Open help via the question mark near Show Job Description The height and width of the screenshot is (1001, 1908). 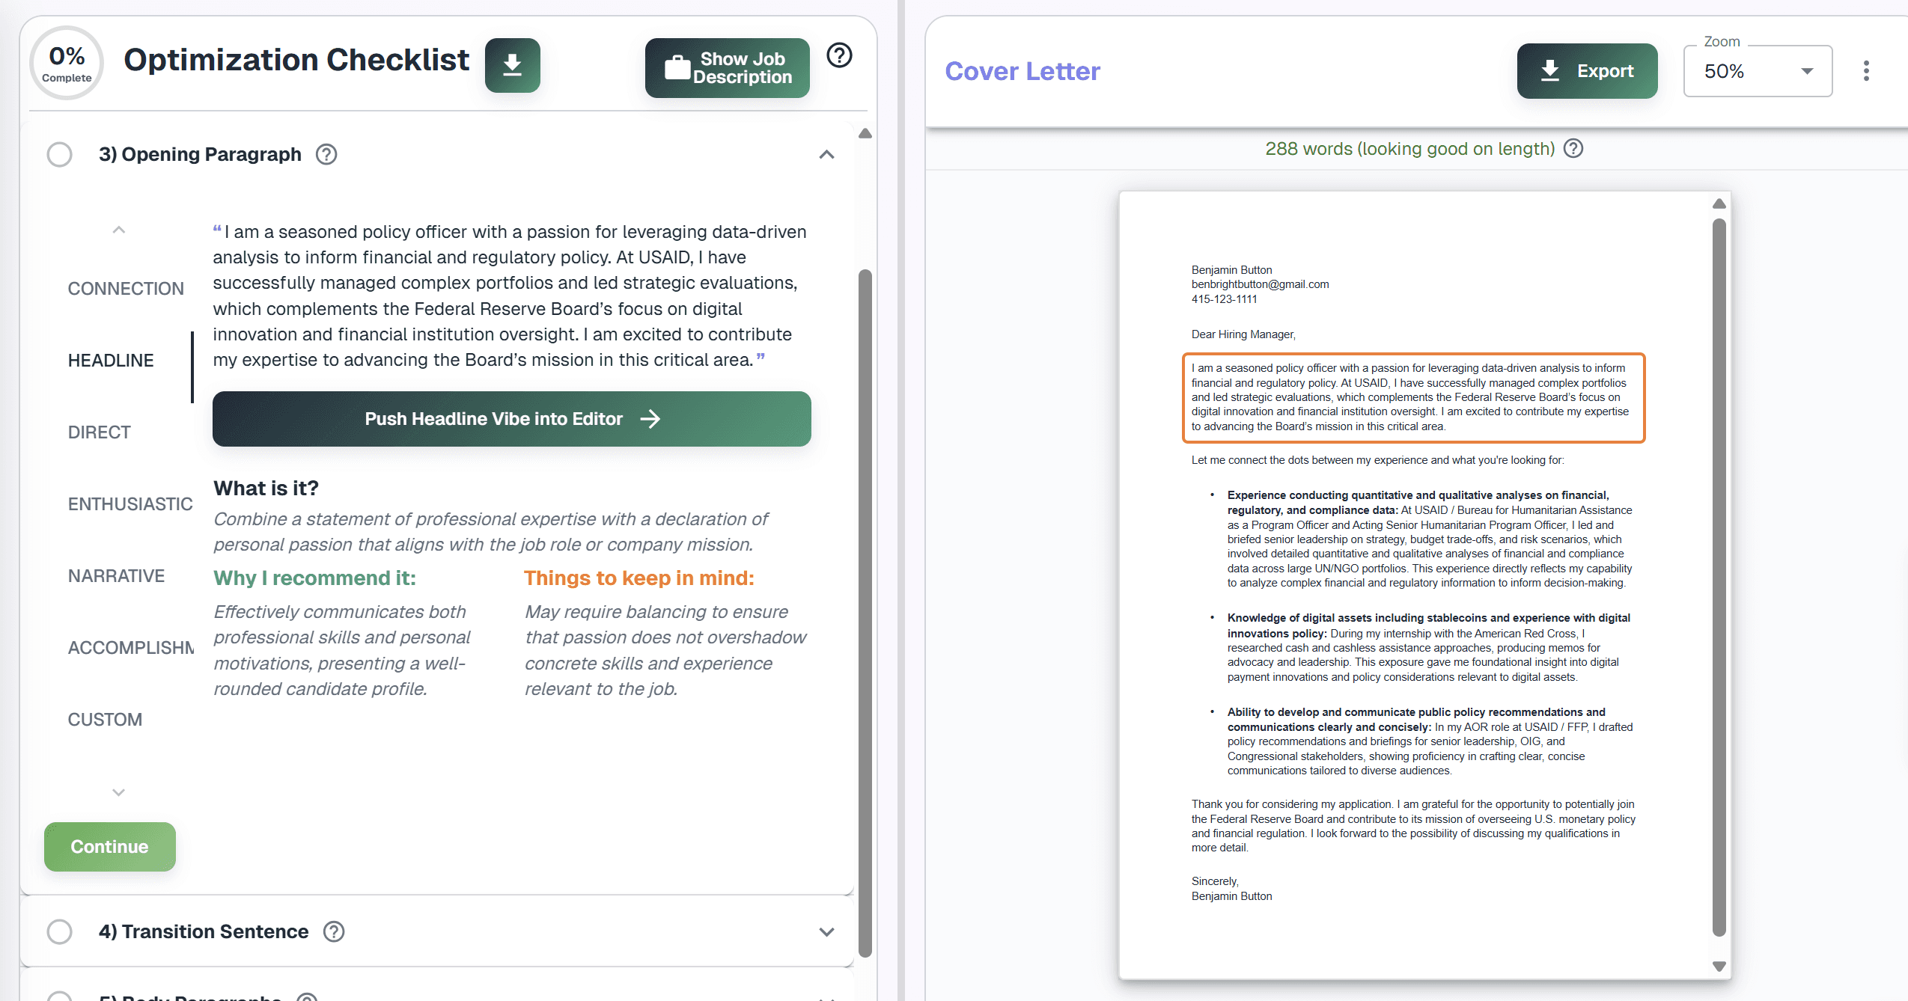pos(838,55)
